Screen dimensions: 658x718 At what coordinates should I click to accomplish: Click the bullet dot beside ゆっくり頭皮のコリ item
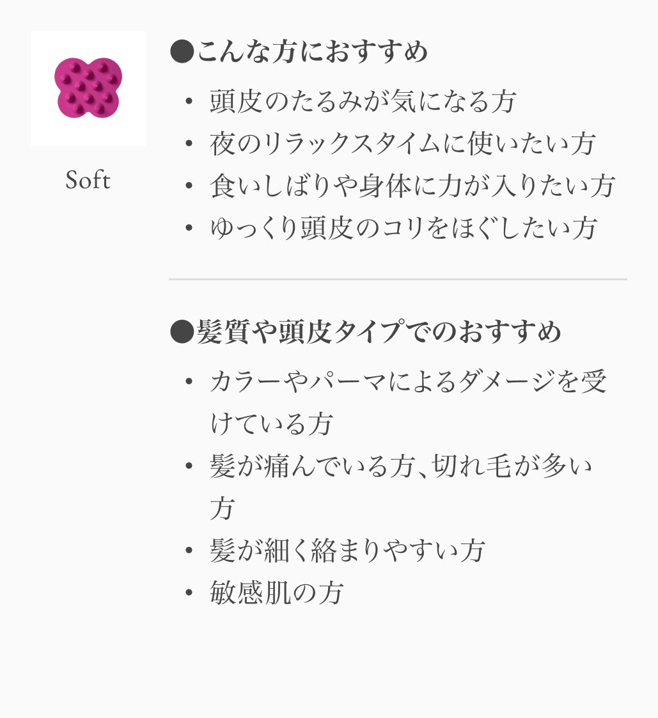(188, 228)
